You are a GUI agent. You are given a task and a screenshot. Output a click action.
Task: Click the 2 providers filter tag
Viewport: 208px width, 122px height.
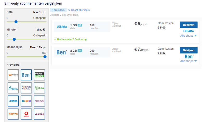click(58, 10)
